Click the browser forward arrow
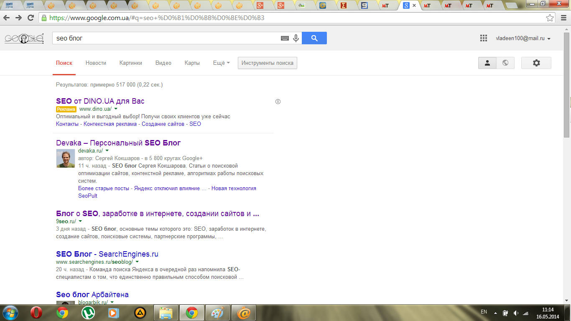 (x=18, y=18)
